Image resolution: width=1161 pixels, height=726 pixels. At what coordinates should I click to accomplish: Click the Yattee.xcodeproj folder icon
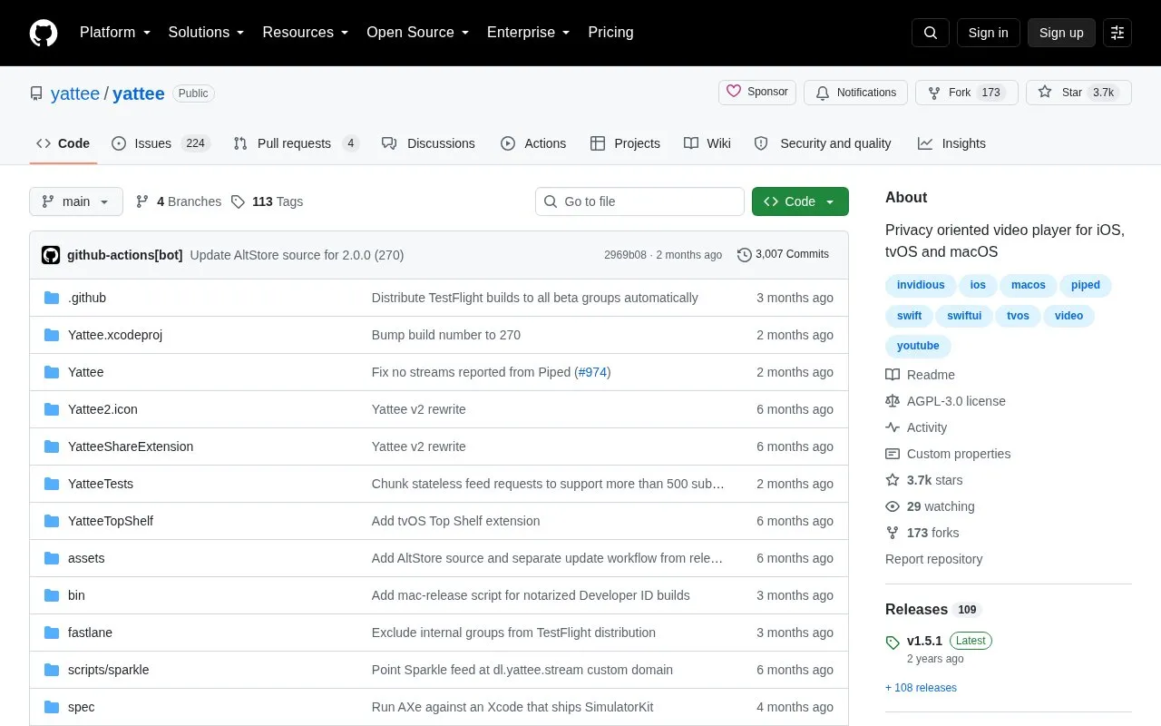tap(52, 335)
